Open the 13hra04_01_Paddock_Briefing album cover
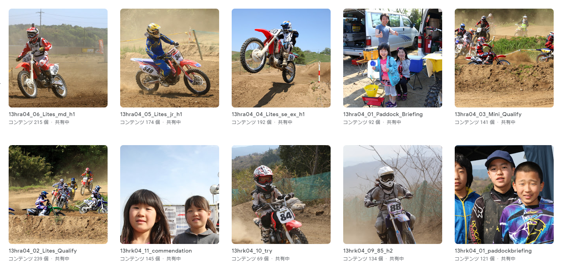This screenshot has width=580, height=262. pos(393,58)
